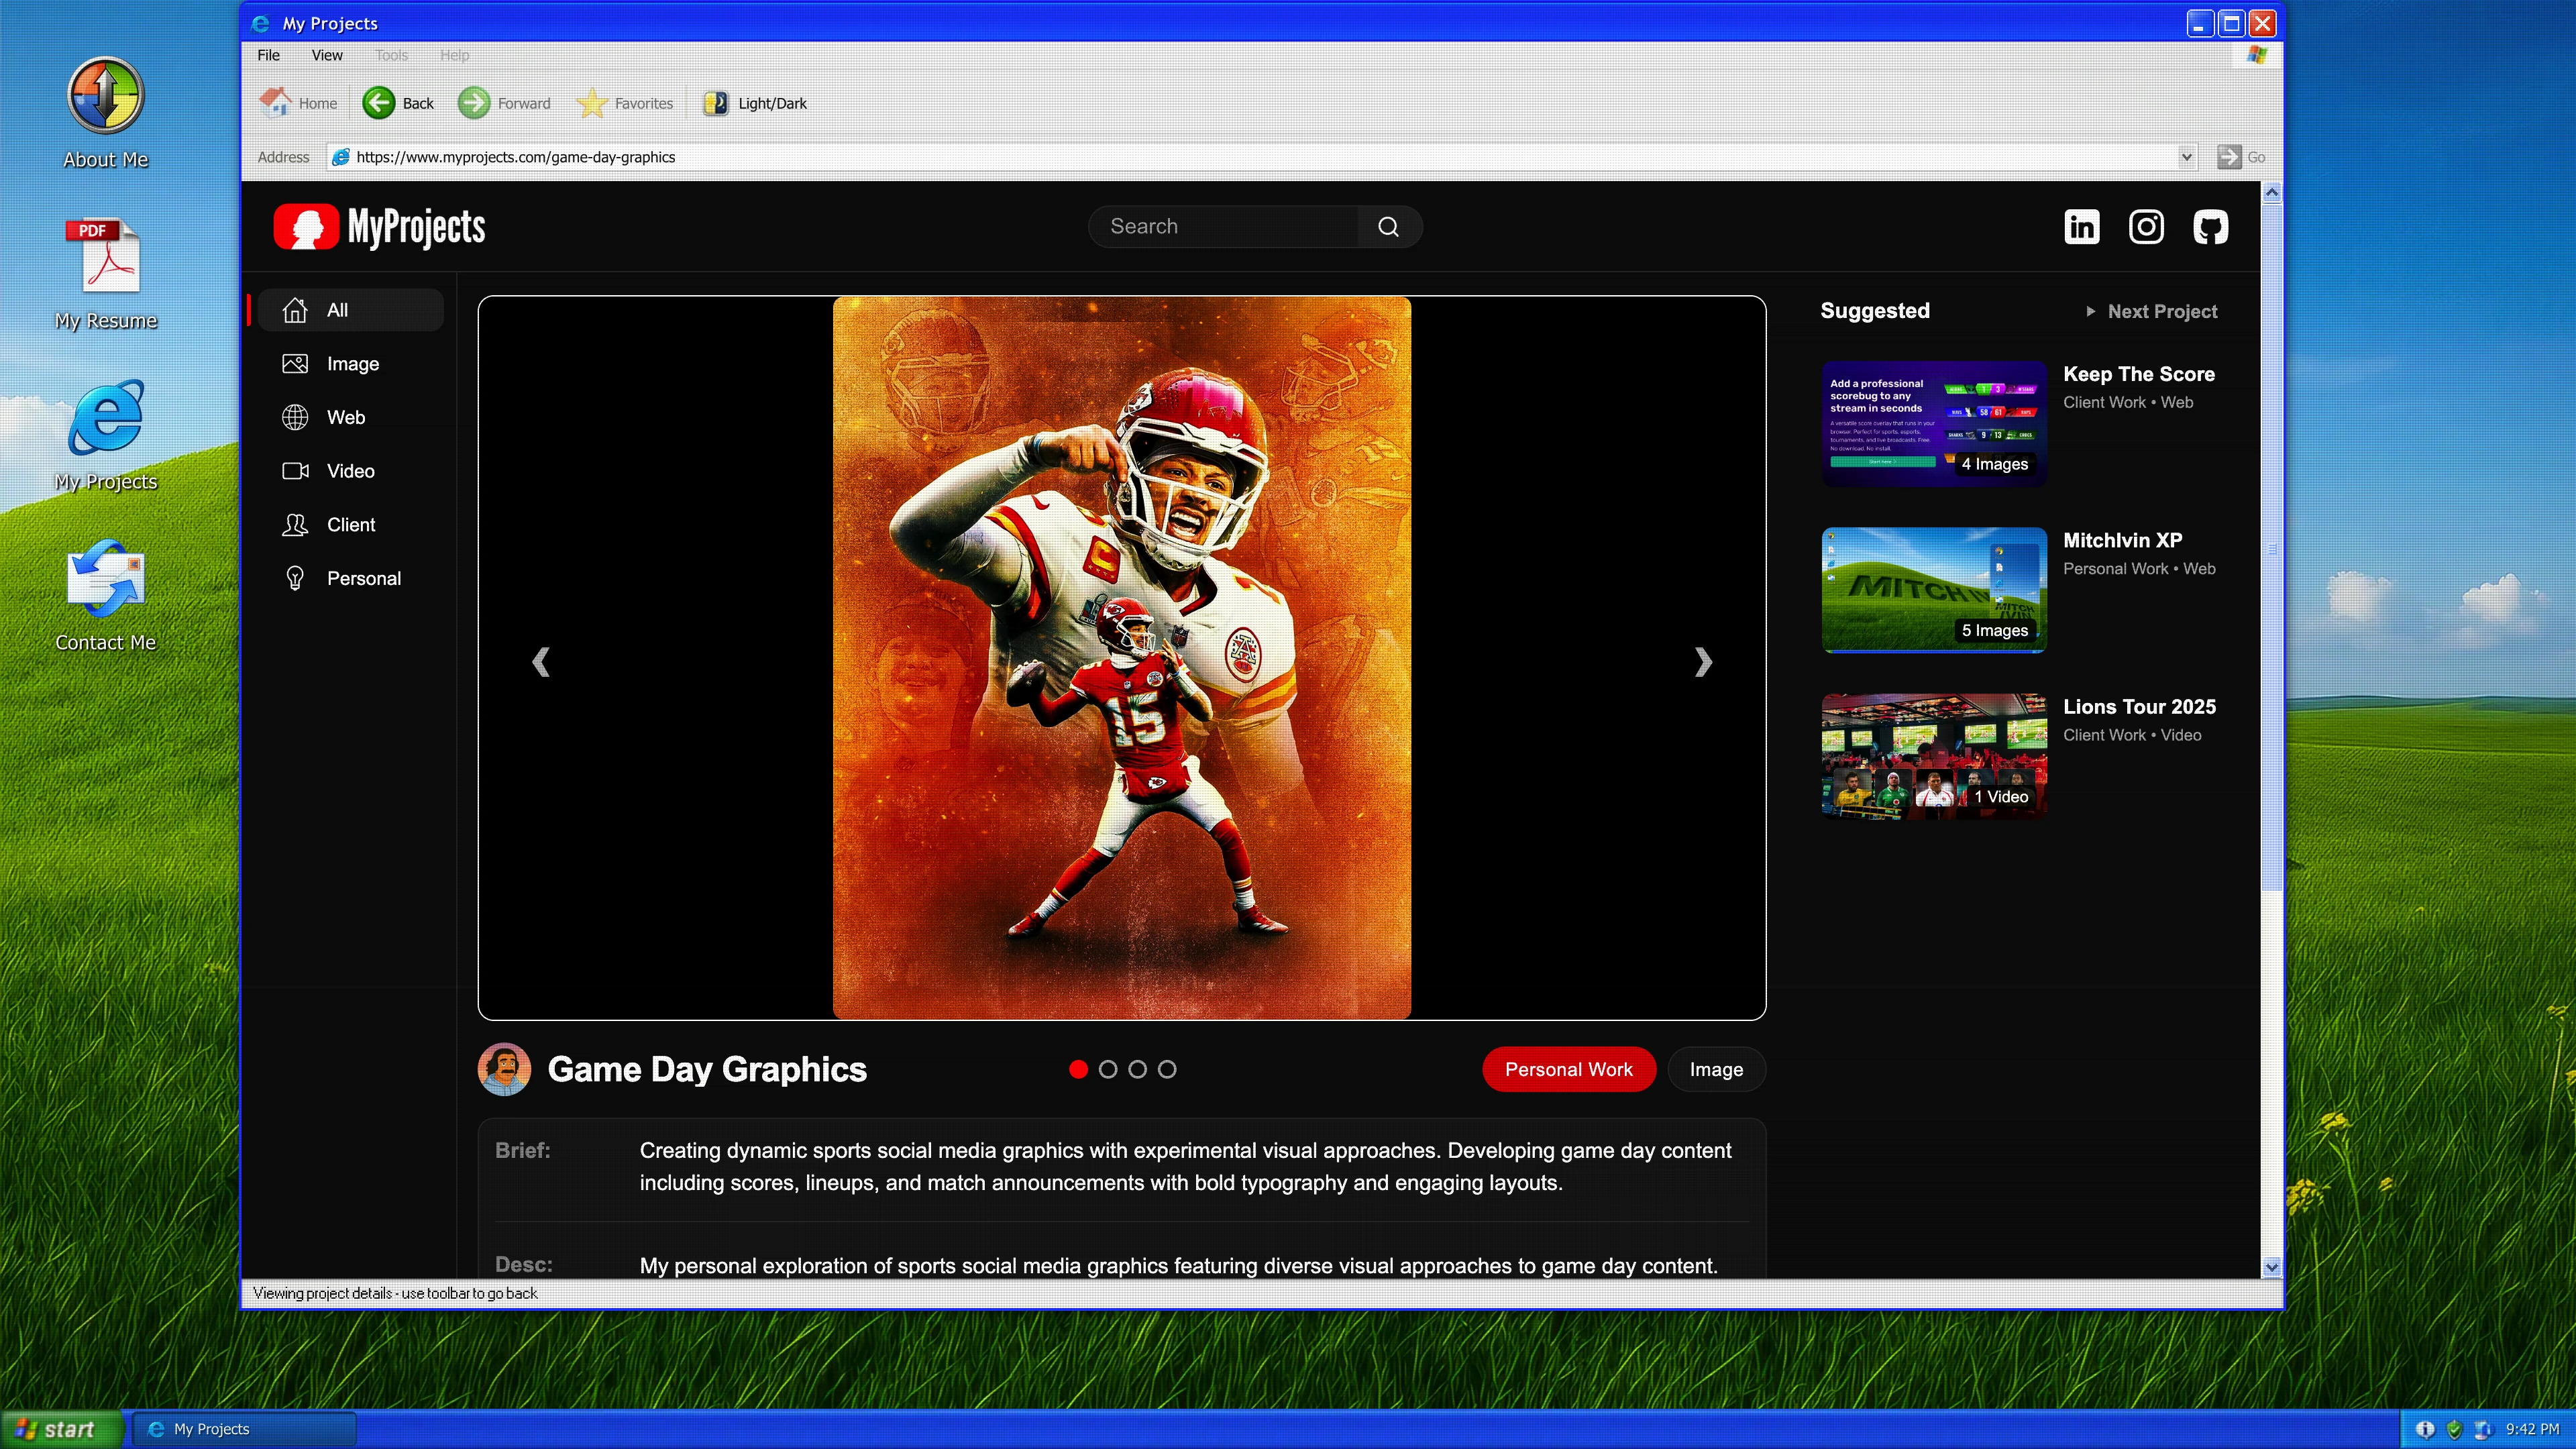
Task: Open the Keep The Score project thumbnail
Action: click(x=1932, y=424)
